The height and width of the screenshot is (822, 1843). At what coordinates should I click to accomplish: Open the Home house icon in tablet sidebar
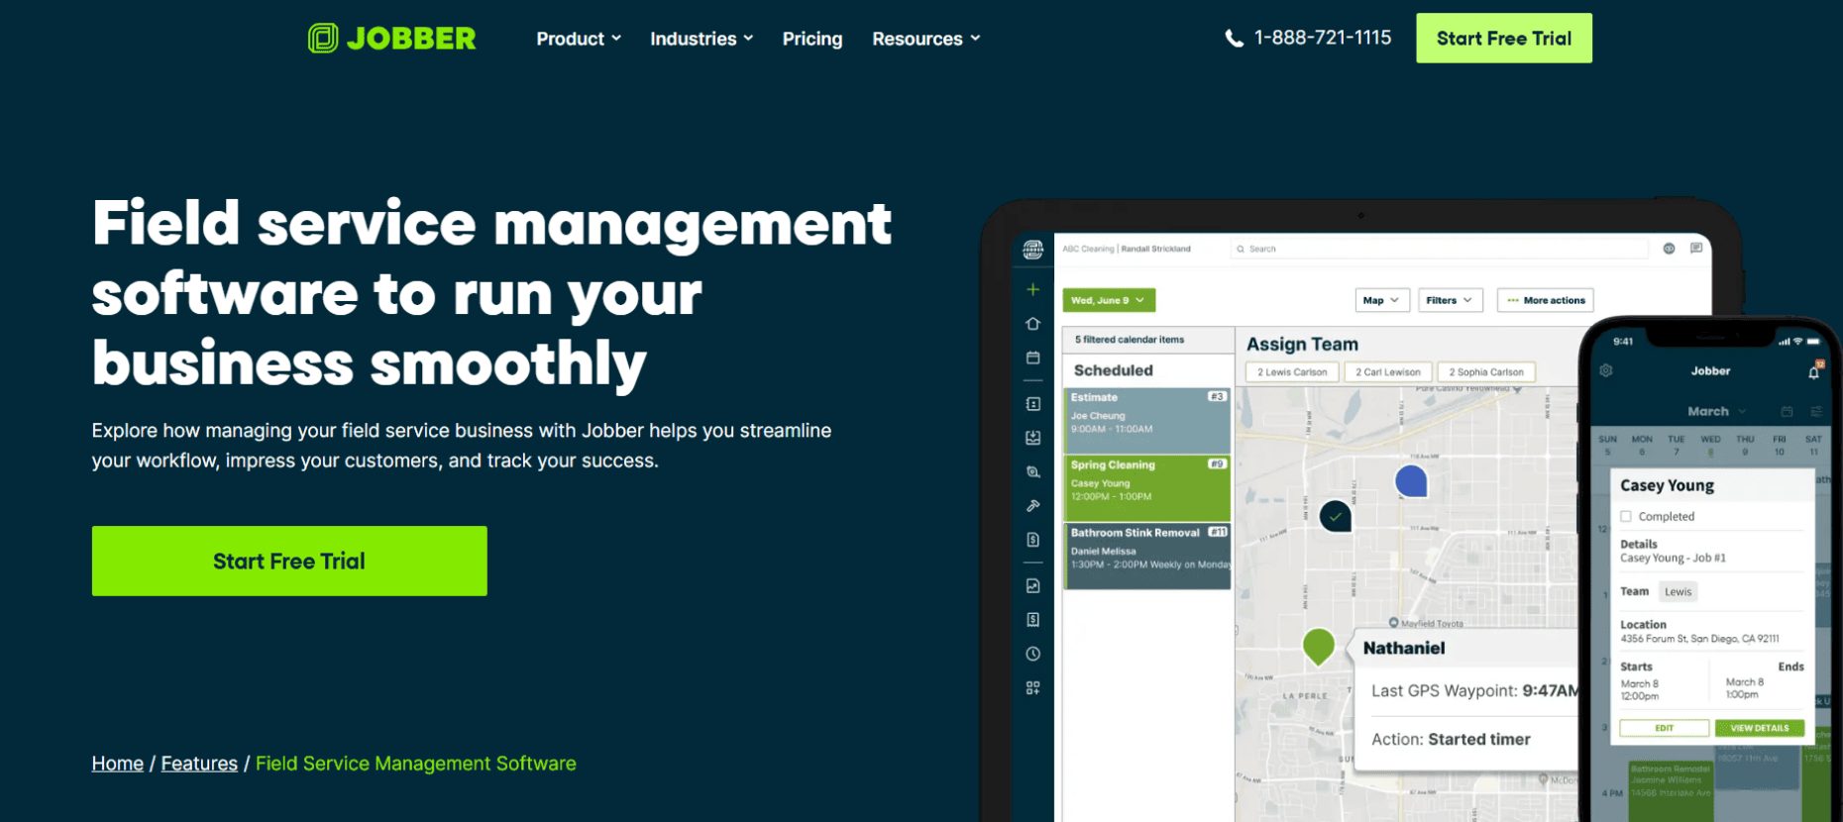point(1032,324)
